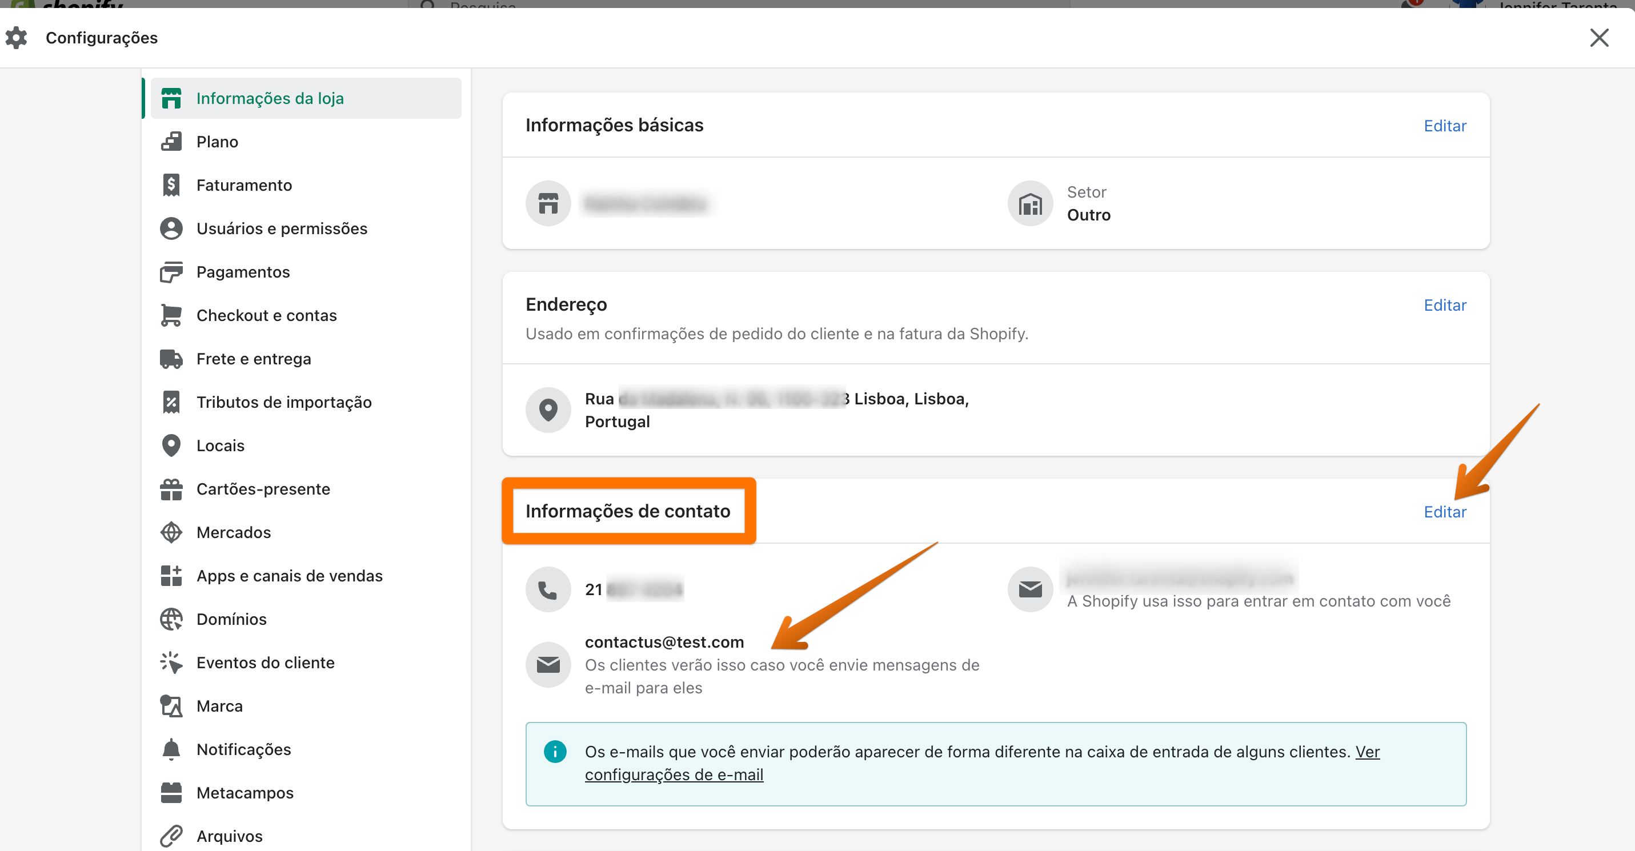Viewport: 1635px width, 851px height.
Task: Click the Cartões-presente gift icon
Action: (x=171, y=489)
